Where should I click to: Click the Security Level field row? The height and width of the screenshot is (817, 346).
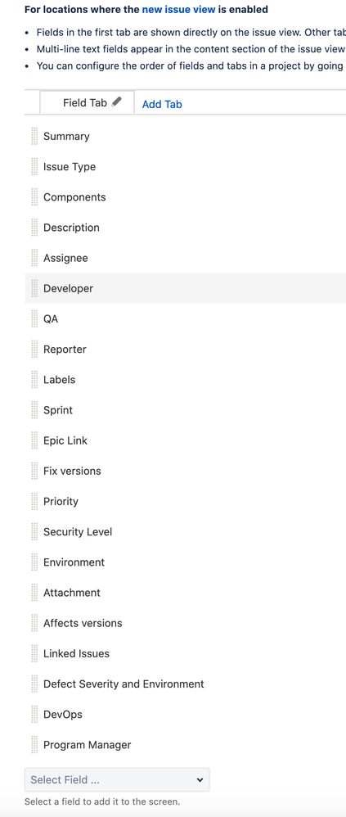[x=185, y=531]
